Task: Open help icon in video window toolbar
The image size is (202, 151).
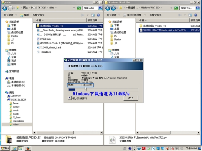Action: tap(98, 15)
